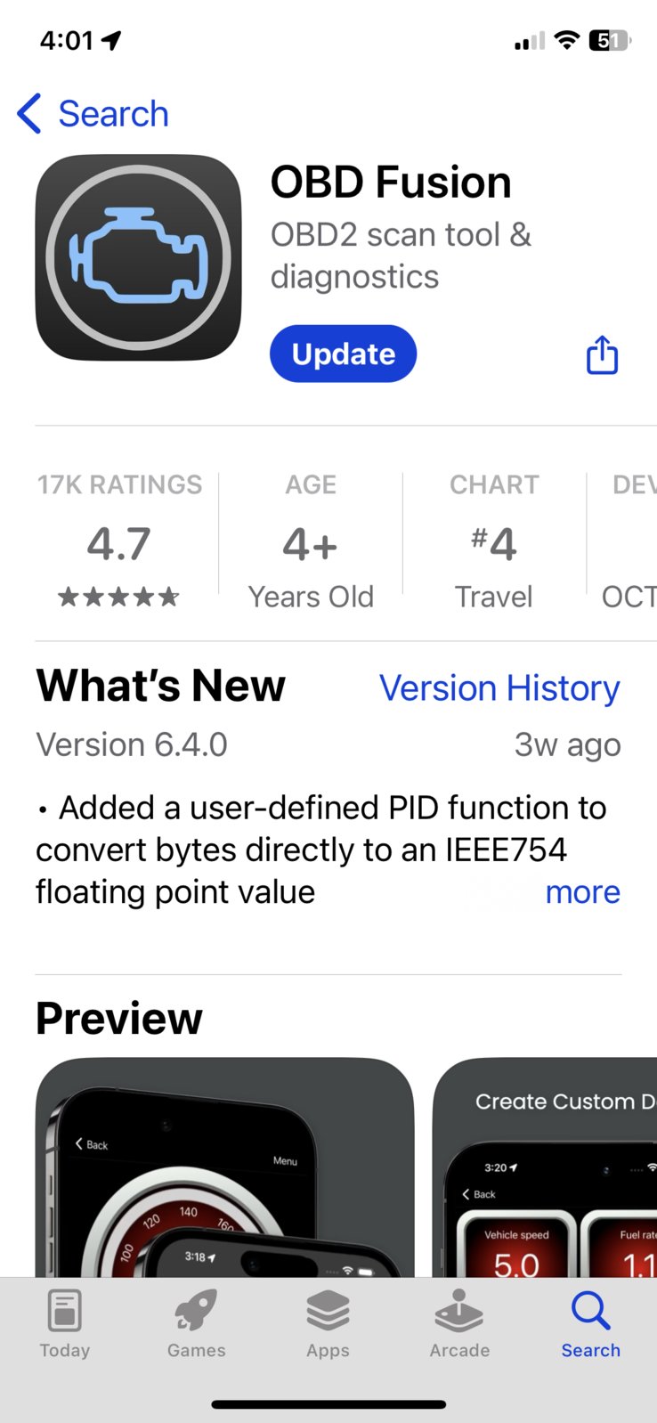The height and width of the screenshot is (1423, 657).
Task: Tap the Chart #4 Travel block
Action: point(494,540)
